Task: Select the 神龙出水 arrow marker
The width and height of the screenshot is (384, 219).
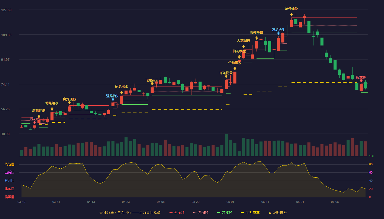Action: (122, 93)
